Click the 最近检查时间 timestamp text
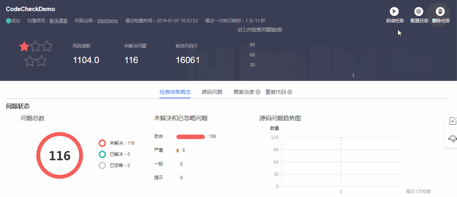Image resolution: width=457 pixels, height=197 pixels. coord(162,21)
